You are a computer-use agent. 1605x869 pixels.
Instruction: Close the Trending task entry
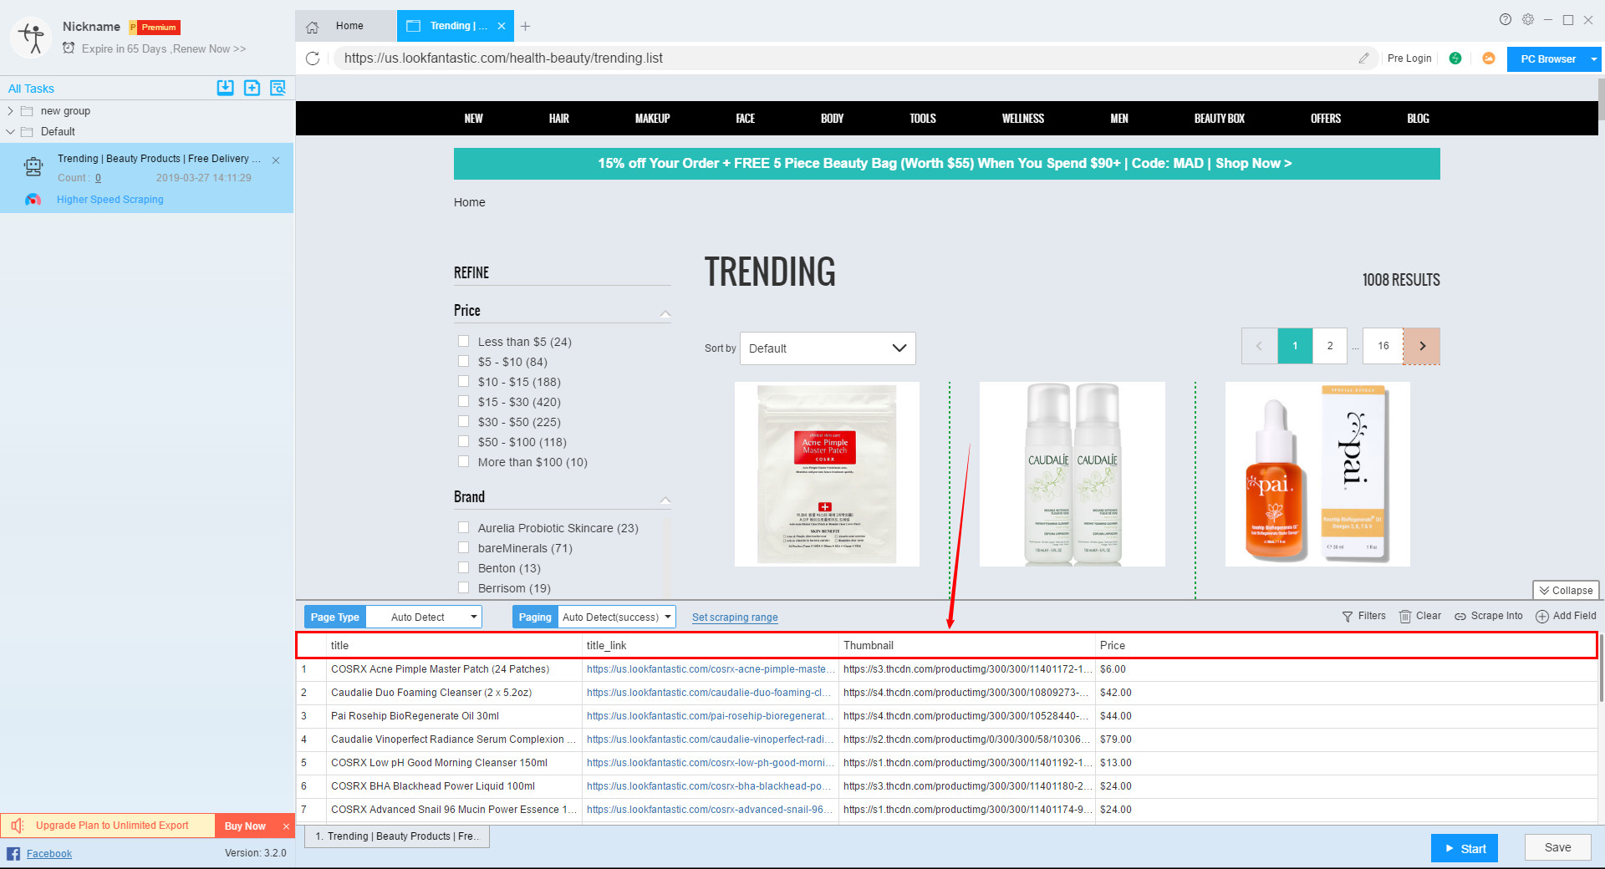coord(276,160)
